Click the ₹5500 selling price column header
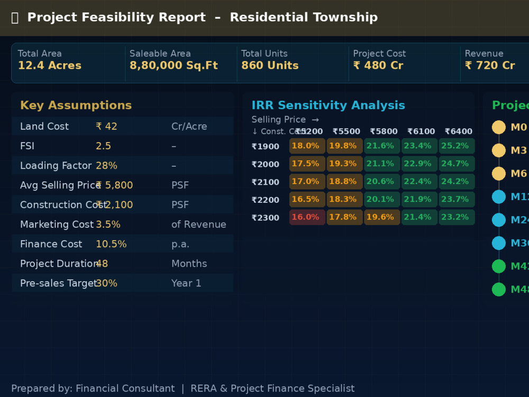 (346, 131)
